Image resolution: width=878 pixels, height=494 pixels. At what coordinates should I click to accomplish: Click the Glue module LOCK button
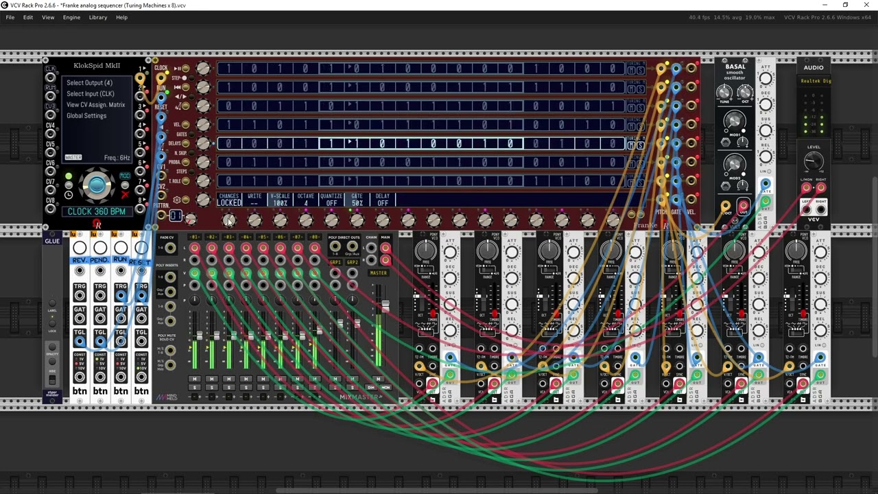point(52,323)
